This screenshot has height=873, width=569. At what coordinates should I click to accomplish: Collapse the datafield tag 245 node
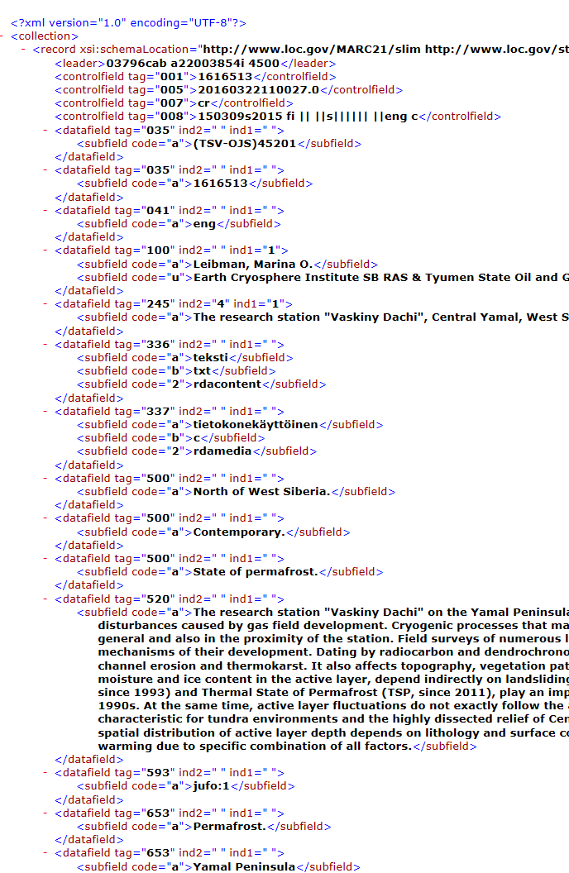tap(45, 304)
